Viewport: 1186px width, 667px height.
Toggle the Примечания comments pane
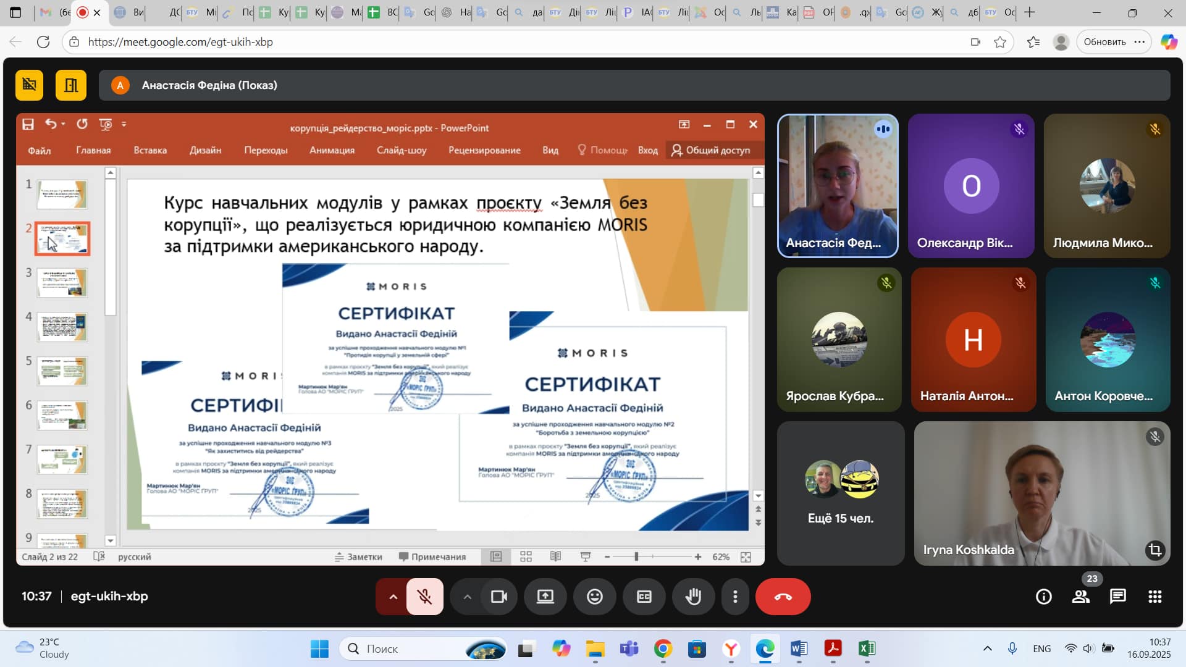click(432, 556)
